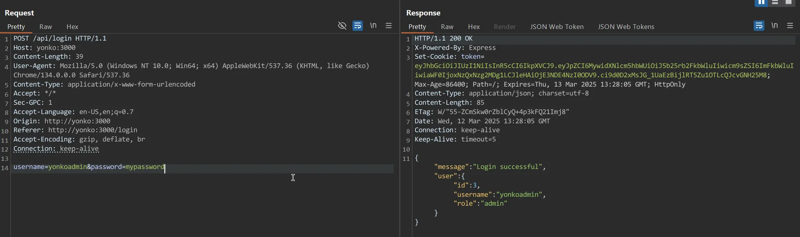
Task: Toggle word wrap in the Response panel
Action: coord(759,26)
